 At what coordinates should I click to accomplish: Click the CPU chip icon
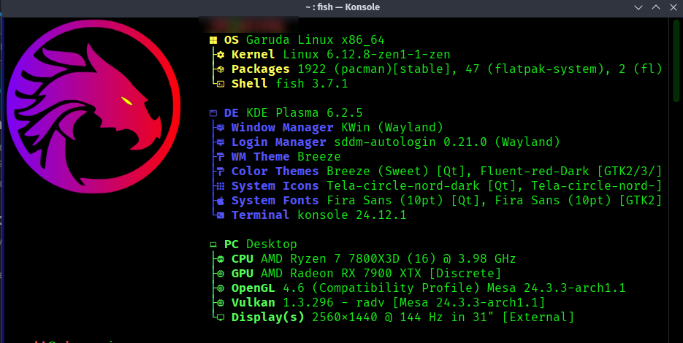pyautogui.click(x=221, y=259)
